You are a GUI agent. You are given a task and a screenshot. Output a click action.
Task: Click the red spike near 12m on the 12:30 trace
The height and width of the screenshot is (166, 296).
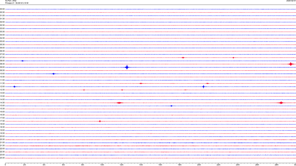click(x=122, y=90)
